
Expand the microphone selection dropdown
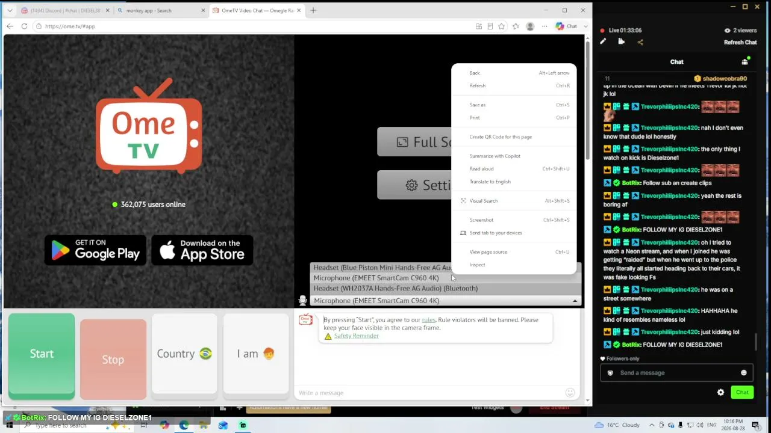click(575, 301)
